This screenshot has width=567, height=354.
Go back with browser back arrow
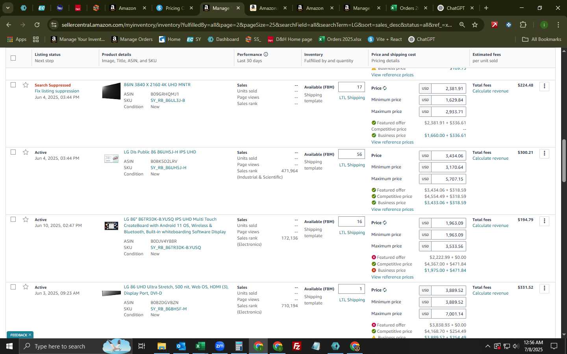pyautogui.click(x=9, y=25)
